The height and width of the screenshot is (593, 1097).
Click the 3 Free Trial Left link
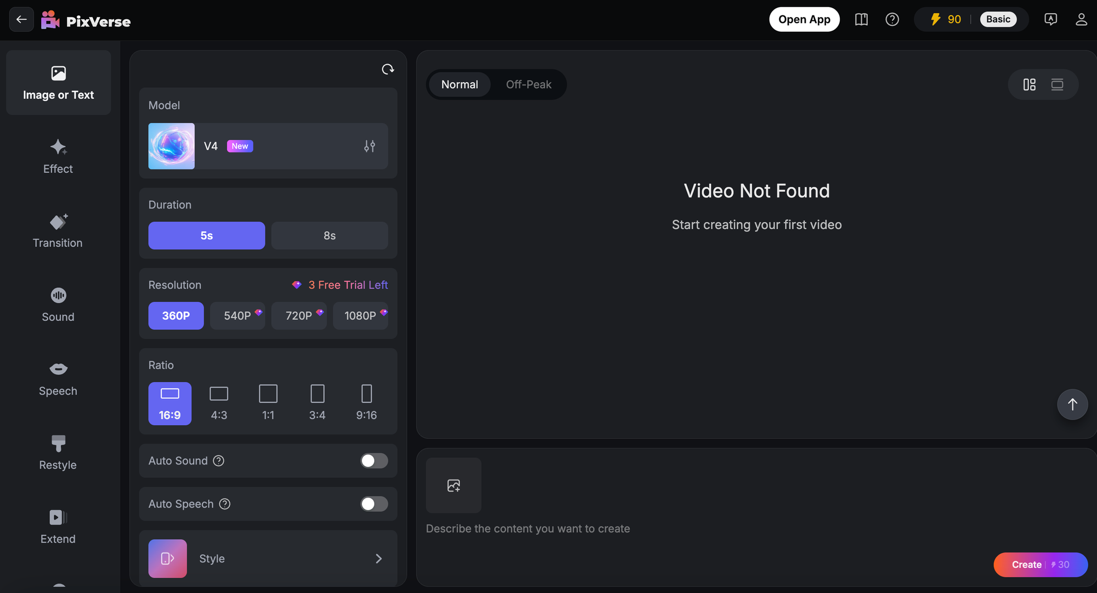pos(340,285)
